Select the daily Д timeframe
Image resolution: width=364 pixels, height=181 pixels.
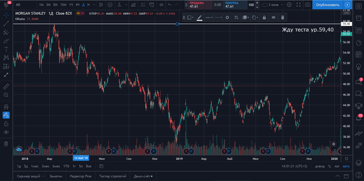[x=83, y=5]
